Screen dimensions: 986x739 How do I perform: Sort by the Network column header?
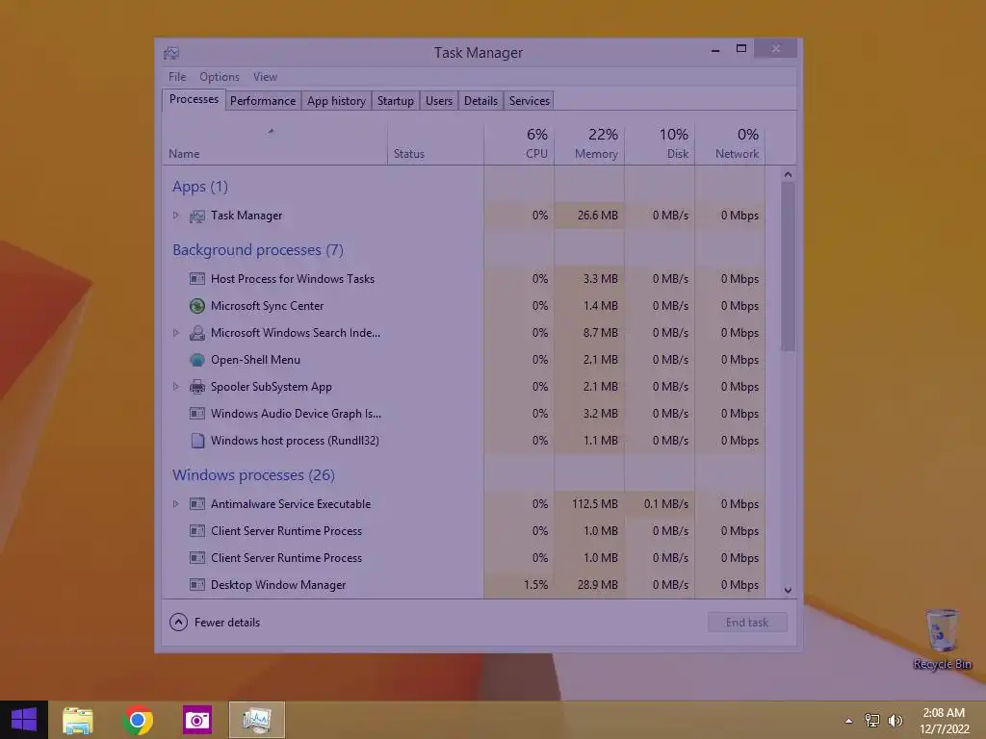pos(730,144)
